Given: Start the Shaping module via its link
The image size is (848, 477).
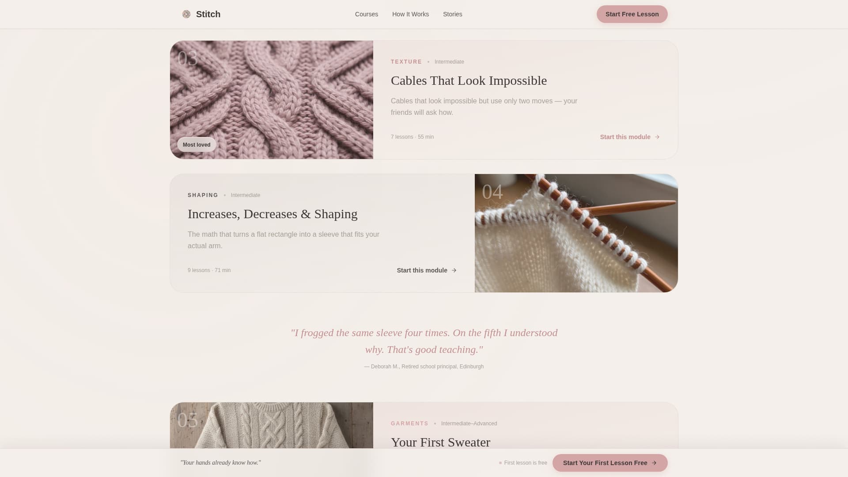Looking at the screenshot, I should [427, 270].
